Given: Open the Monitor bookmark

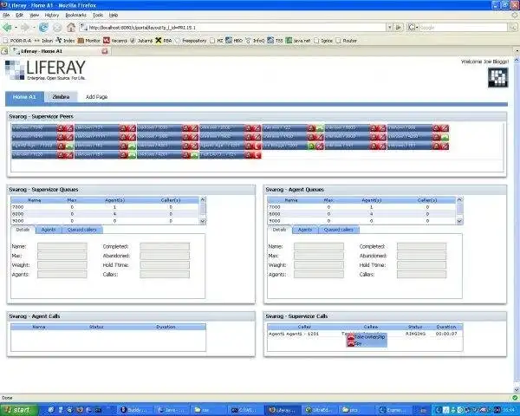Looking at the screenshot, I should (89, 41).
